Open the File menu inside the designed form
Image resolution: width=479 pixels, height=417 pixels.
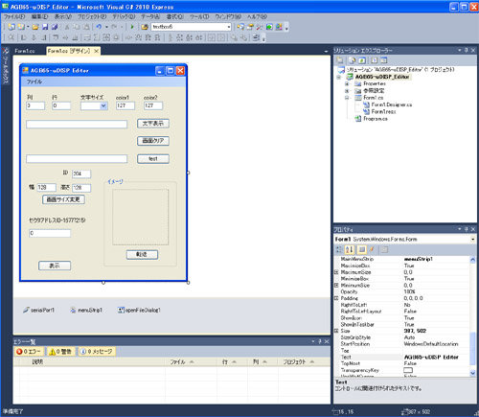click(34, 81)
